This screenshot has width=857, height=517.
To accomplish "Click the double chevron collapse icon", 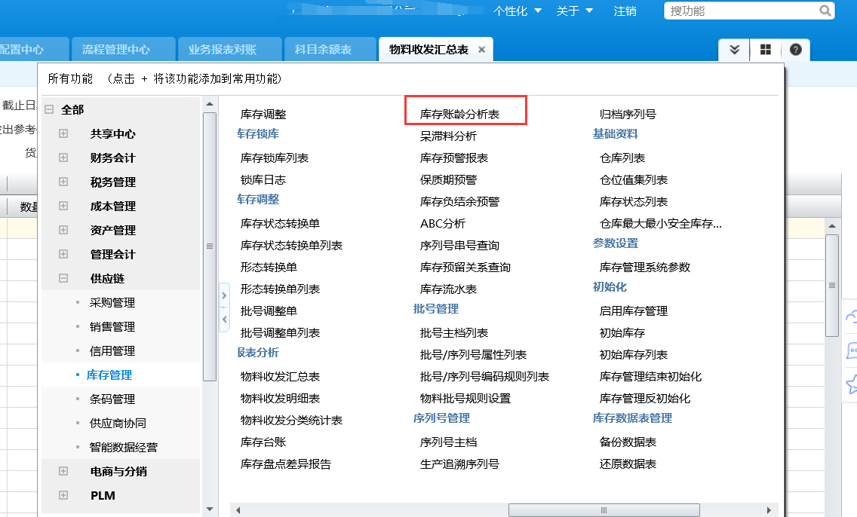I will 735,50.
